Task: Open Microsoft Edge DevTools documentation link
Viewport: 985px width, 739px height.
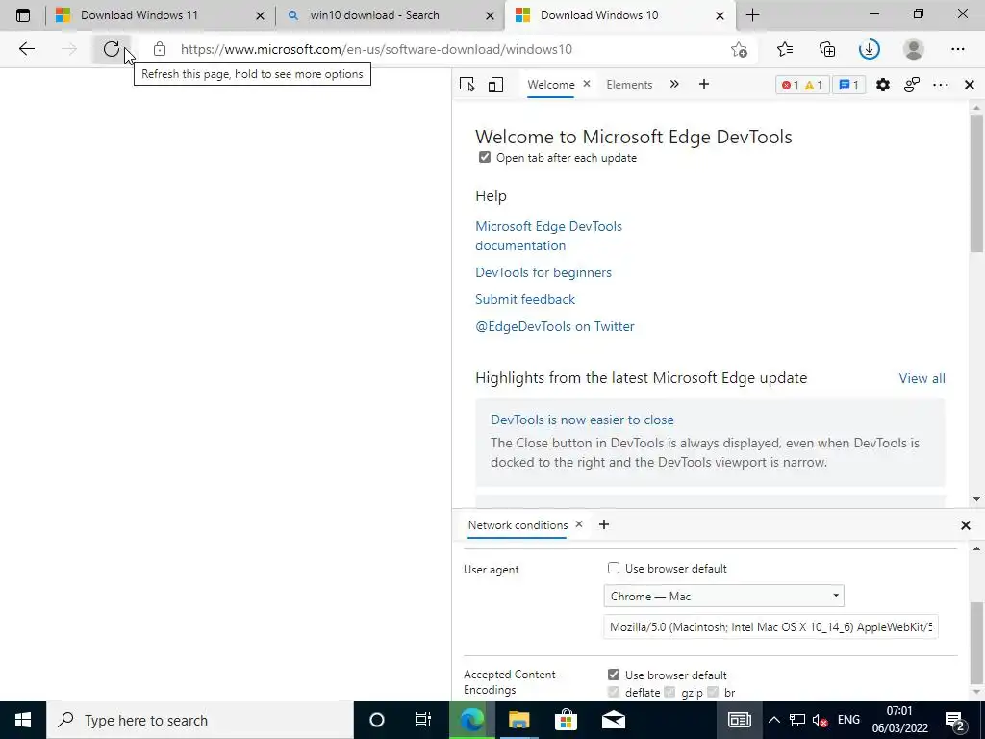Action: pos(548,236)
